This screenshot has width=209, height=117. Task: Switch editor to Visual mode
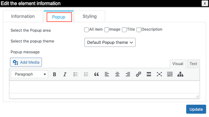click(178, 64)
